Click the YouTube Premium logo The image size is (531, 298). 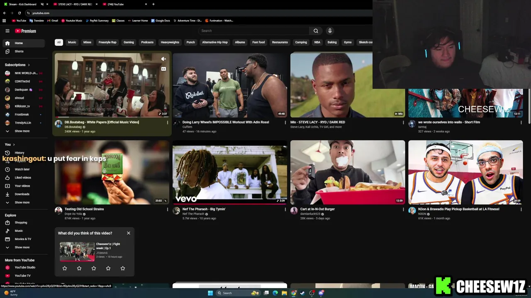(26, 31)
